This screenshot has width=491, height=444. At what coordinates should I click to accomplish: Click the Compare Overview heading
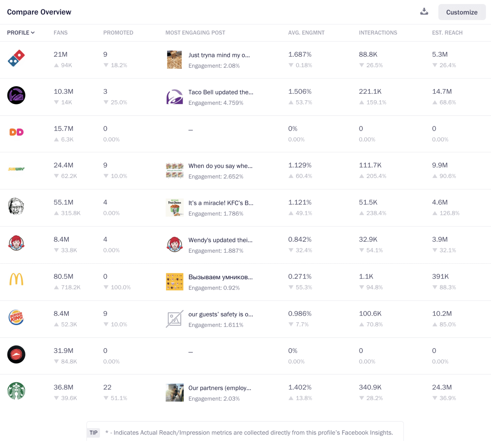pos(39,12)
